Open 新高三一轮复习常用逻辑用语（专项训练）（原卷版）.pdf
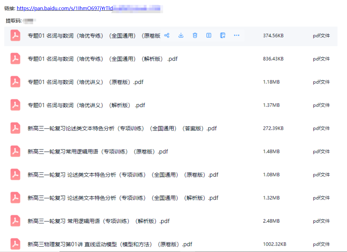 pos(98,152)
